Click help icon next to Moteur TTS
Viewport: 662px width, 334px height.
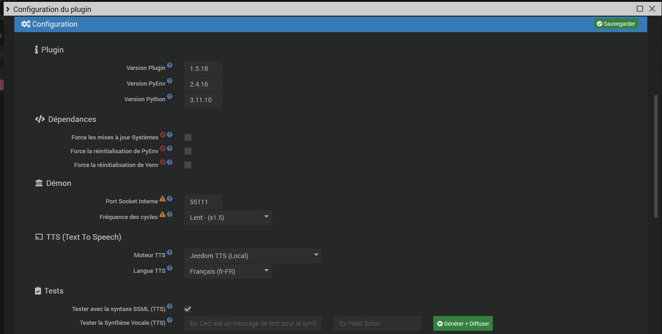pyautogui.click(x=170, y=253)
